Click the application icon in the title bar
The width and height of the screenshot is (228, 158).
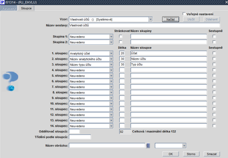(2, 2)
